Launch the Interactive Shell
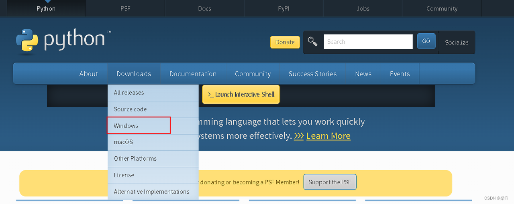The width and height of the screenshot is (514, 204). tap(241, 94)
